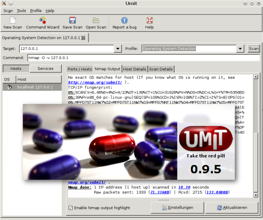Click the Help lifebuoy icon
This screenshot has height=220, width=263.
[149, 20]
